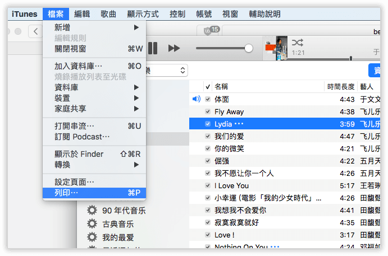Open the iTunes application menu

(x=25, y=14)
